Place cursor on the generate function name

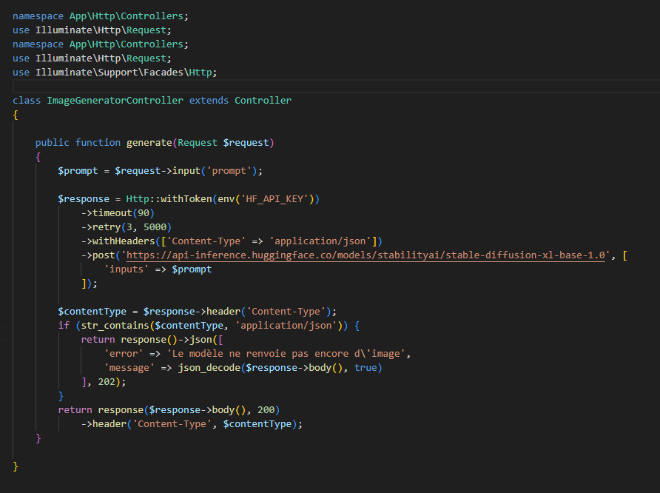147,143
